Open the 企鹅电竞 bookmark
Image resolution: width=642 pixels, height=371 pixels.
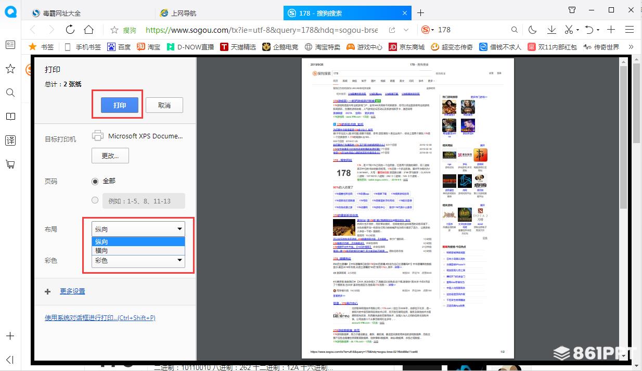pyautogui.click(x=280, y=47)
